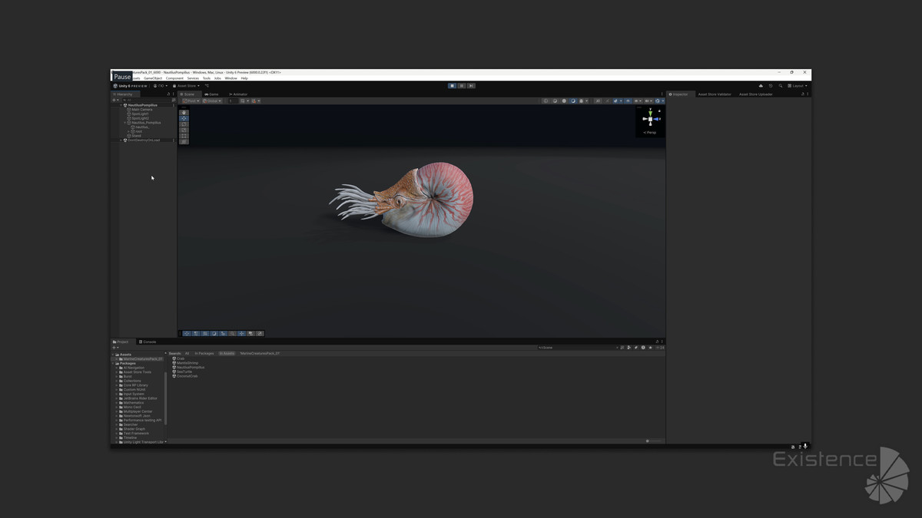Image resolution: width=922 pixels, height=518 pixels.
Task: Select the Hand view tool in scene
Action: 184,113
